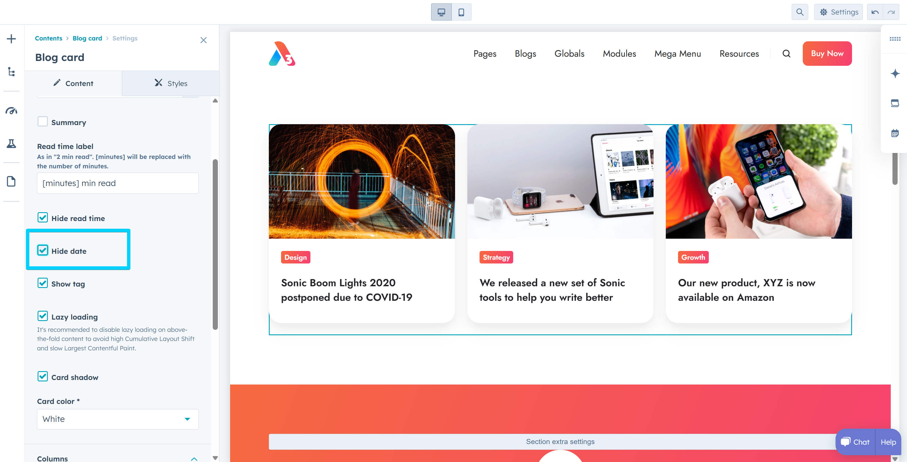Open the Pages nav menu
The height and width of the screenshot is (462, 907).
(x=485, y=54)
